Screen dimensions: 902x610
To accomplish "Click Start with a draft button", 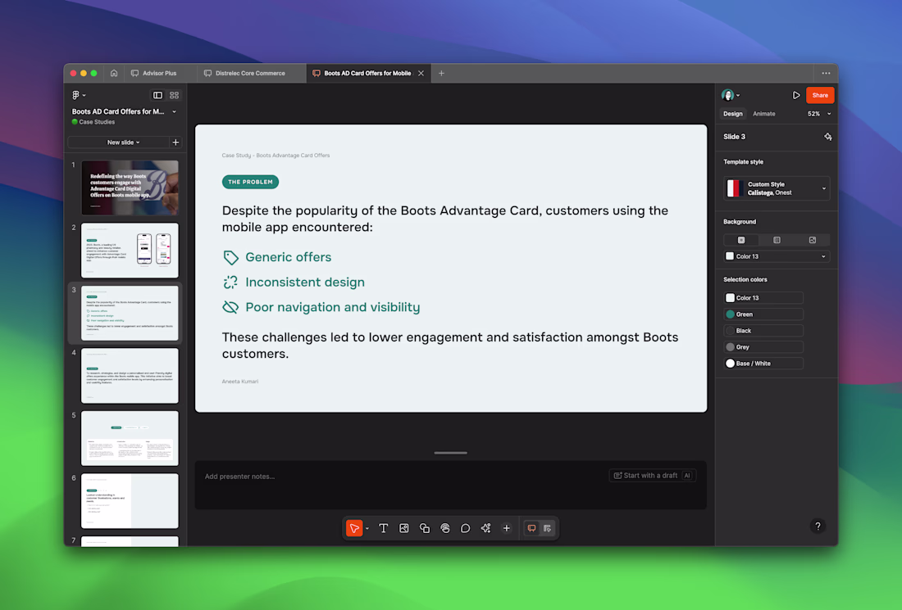I will pos(653,476).
